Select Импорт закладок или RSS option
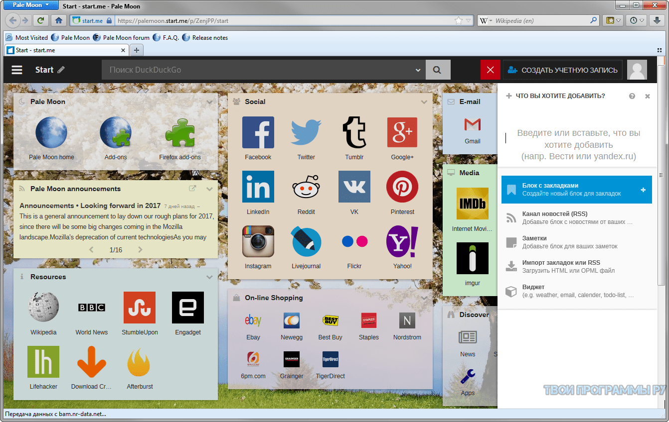Image resolution: width=669 pixels, height=422 pixels. 577,267
